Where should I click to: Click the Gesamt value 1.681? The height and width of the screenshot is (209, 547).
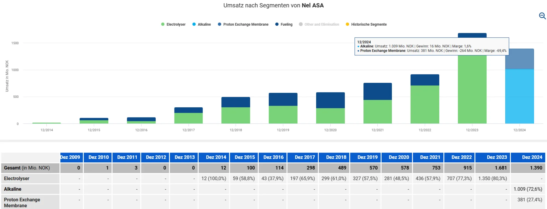tap(493, 168)
